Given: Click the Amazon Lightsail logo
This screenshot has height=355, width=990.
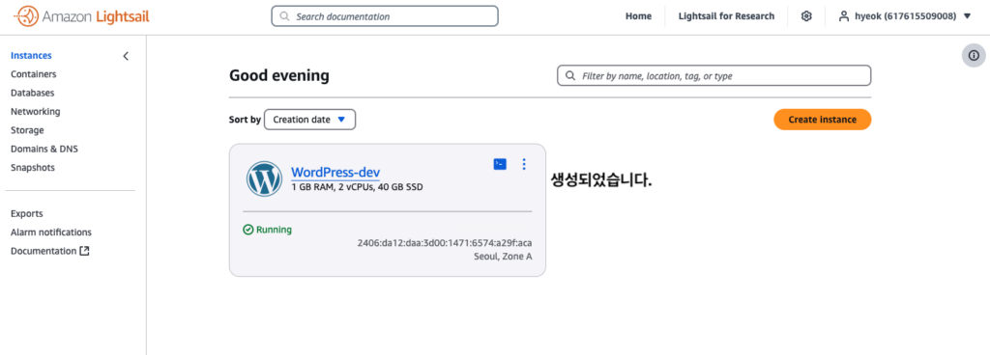Looking at the screenshot, I should pos(80,16).
